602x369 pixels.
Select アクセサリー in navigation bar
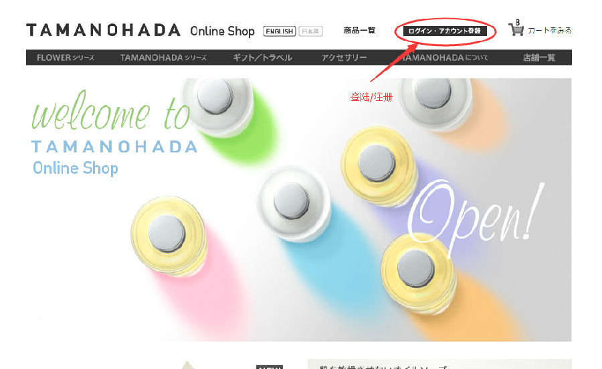pos(344,57)
